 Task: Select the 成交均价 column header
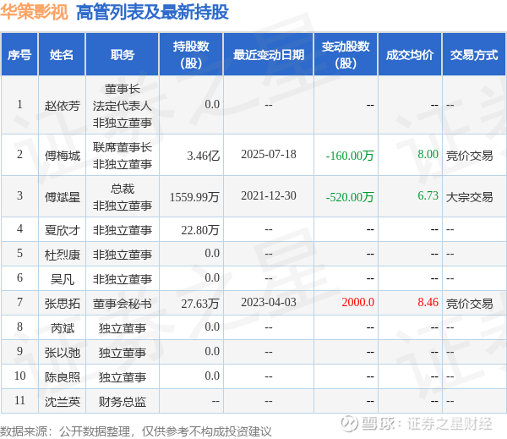410,54
